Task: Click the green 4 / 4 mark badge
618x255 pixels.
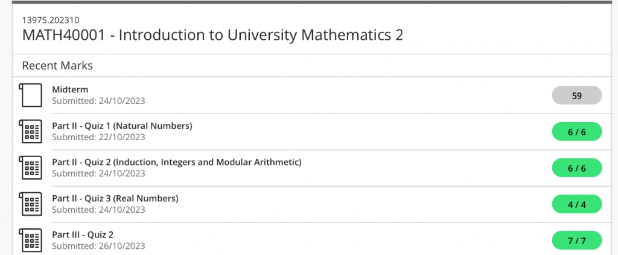Action: coord(576,204)
